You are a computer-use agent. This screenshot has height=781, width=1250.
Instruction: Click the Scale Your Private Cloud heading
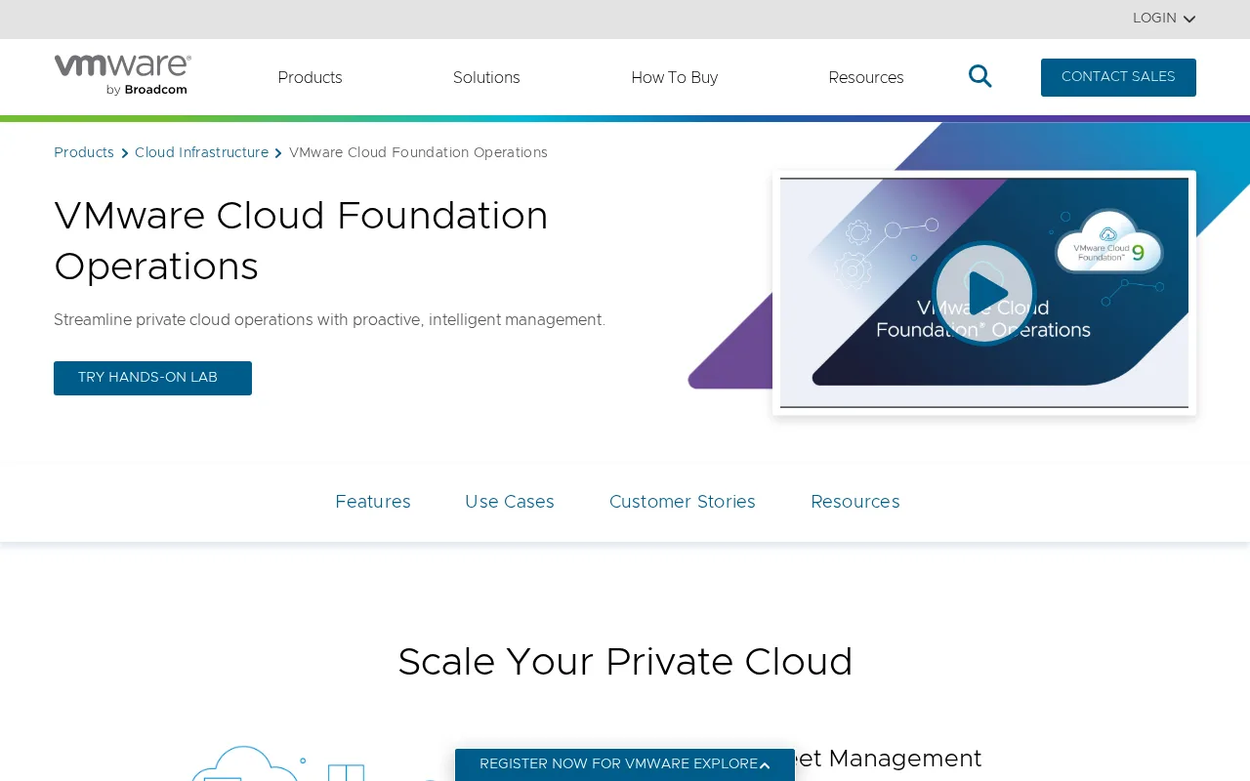pos(625,662)
